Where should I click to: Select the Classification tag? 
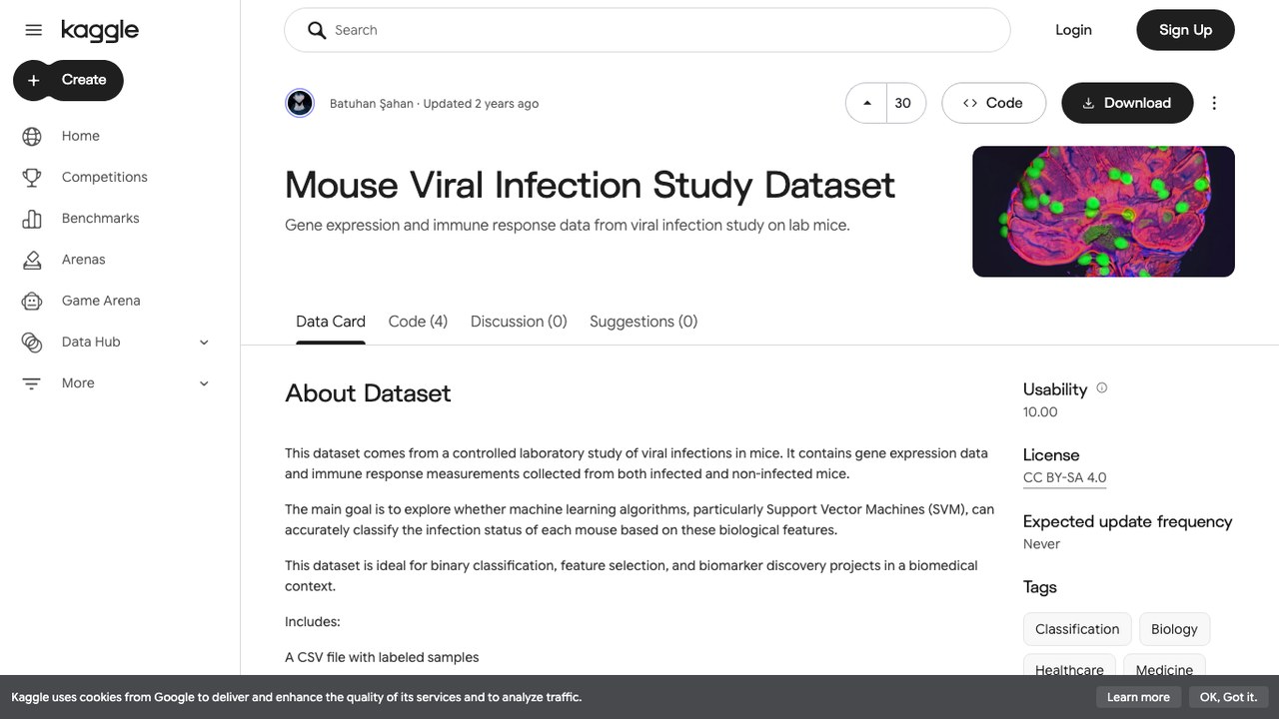1077,629
